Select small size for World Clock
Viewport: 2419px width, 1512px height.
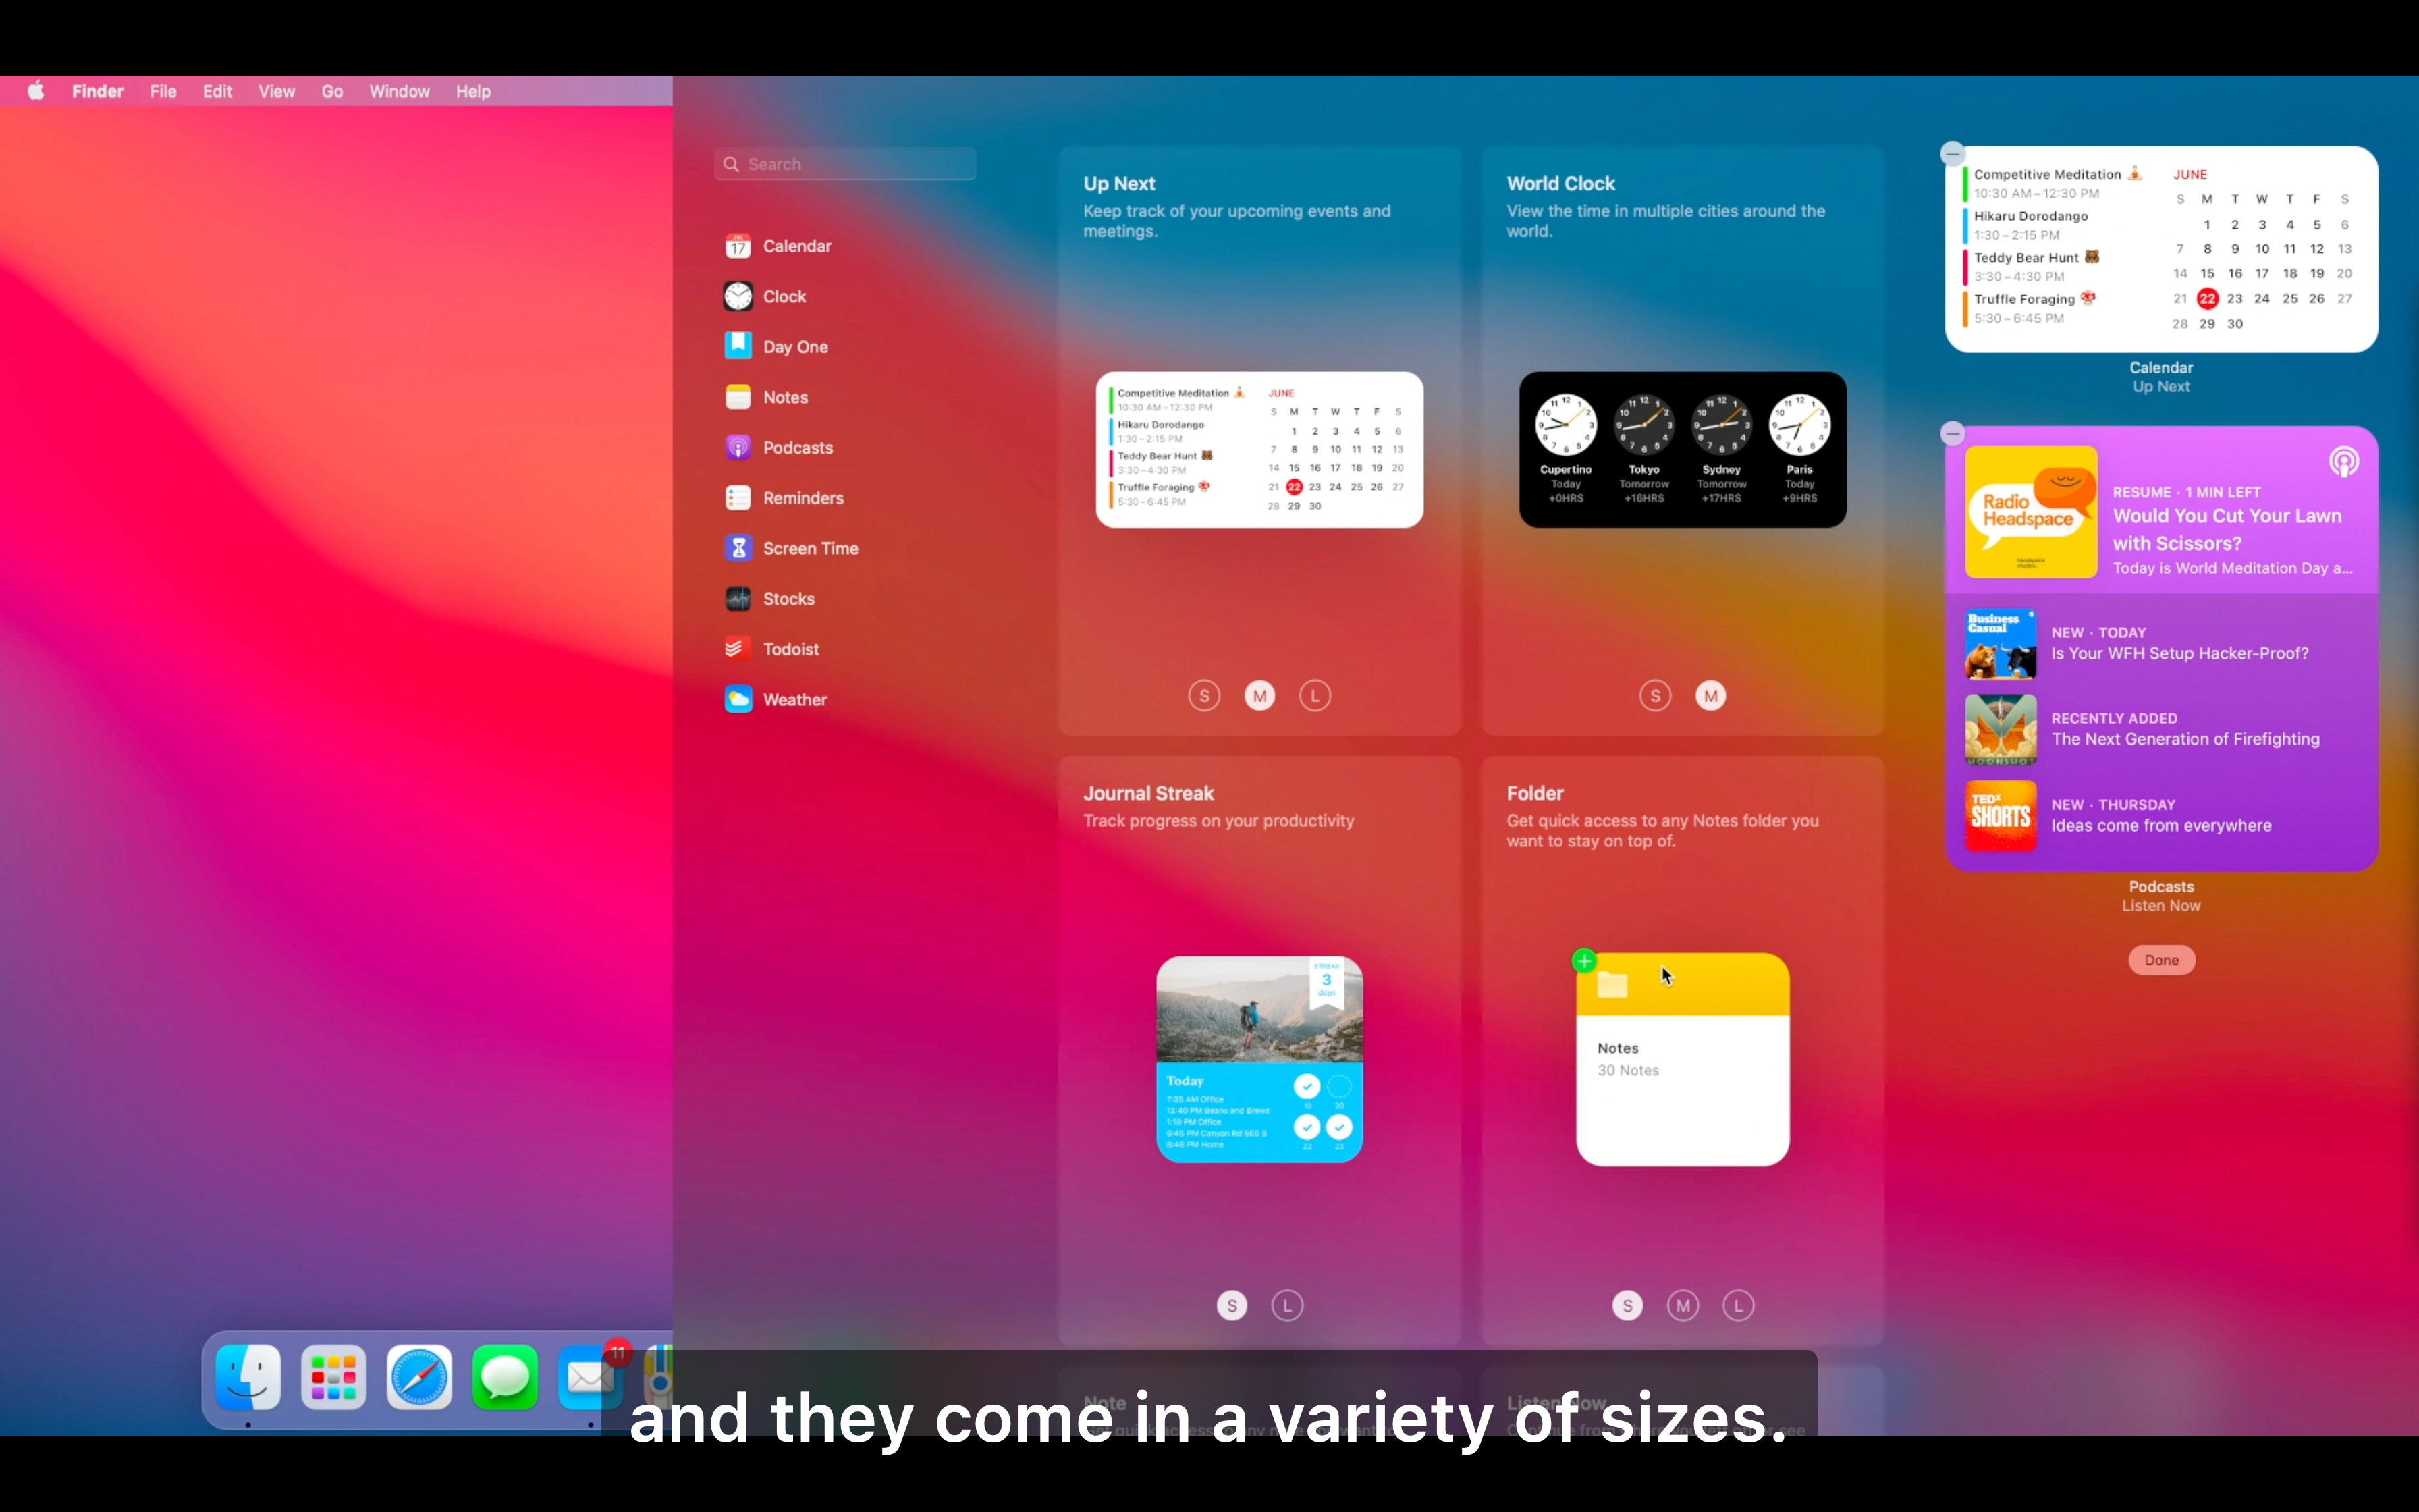1656,696
